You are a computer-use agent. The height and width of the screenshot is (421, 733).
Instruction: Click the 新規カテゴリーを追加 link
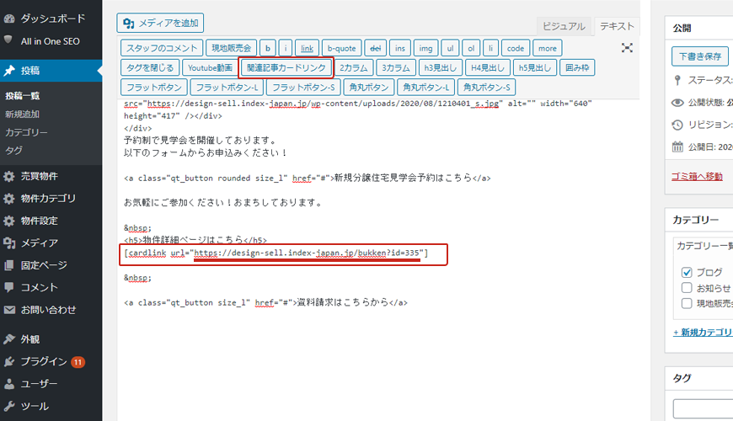click(x=703, y=333)
